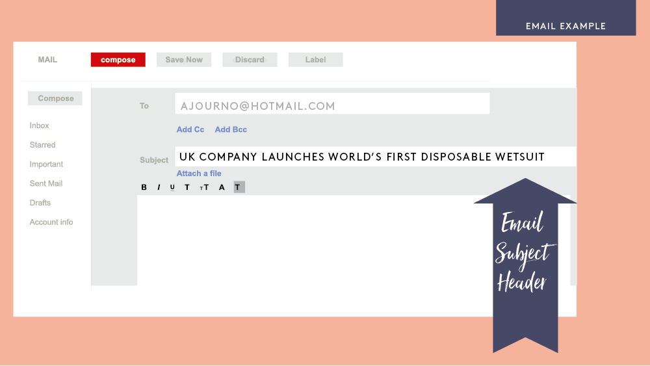Underline text with the U icon
Screen dimensions: 650x366
(x=172, y=187)
